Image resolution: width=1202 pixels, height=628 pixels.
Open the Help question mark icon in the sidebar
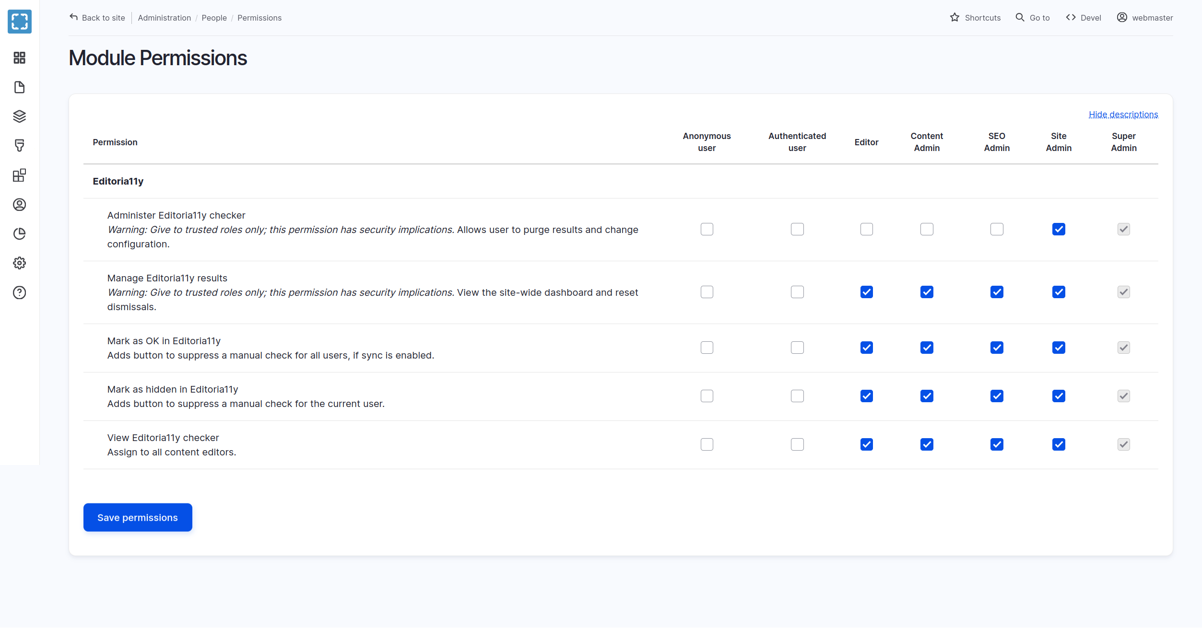tap(20, 292)
